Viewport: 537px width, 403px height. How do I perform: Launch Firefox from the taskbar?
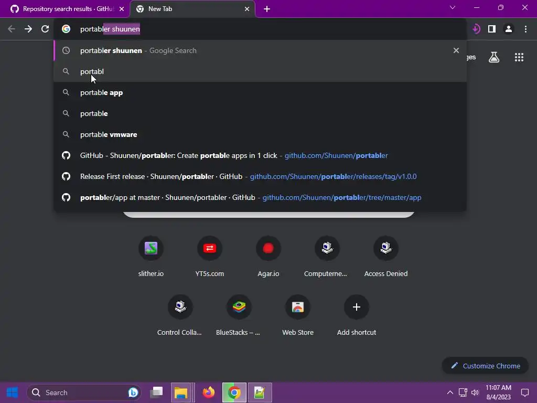(208, 393)
